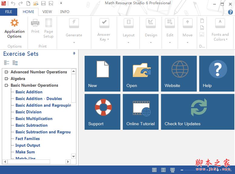This screenshot has height=174, width=235.
Task: Click top document icon in D... group
Action: coord(202,21)
